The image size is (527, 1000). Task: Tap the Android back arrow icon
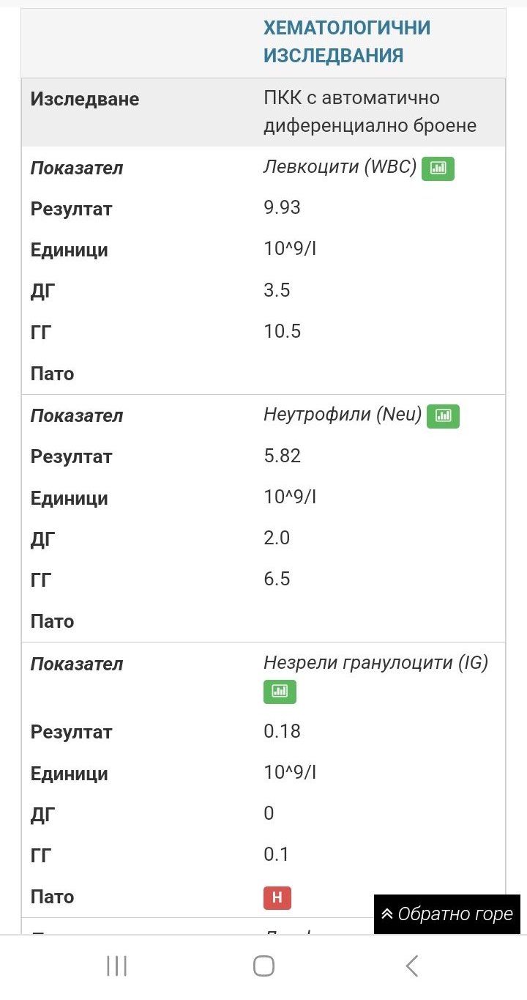click(412, 966)
